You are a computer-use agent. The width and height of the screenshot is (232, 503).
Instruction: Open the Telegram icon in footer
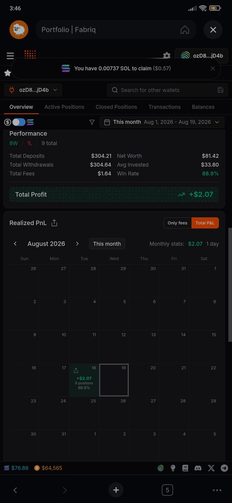[224, 468]
